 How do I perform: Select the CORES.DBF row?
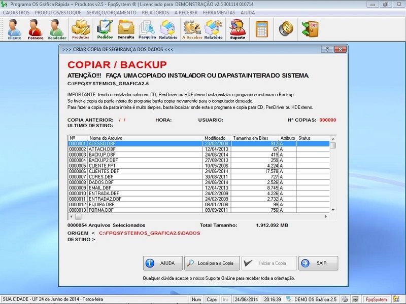pos(198,177)
